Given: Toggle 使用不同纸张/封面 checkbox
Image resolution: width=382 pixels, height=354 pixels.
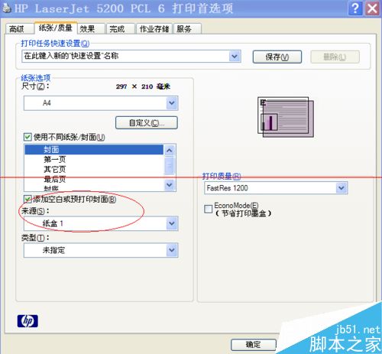Looking at the screenshot, I should [x=28, y=137].
